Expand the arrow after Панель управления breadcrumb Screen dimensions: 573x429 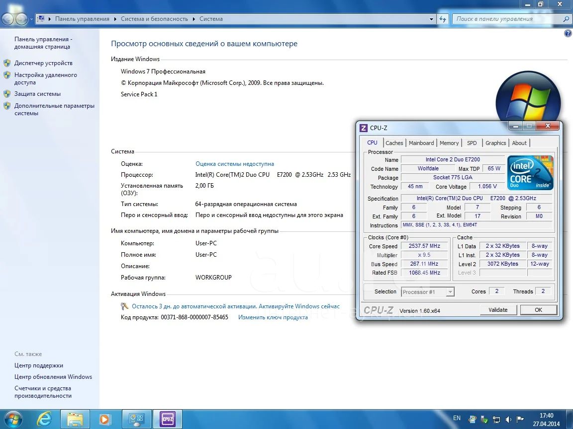point(115,19)
